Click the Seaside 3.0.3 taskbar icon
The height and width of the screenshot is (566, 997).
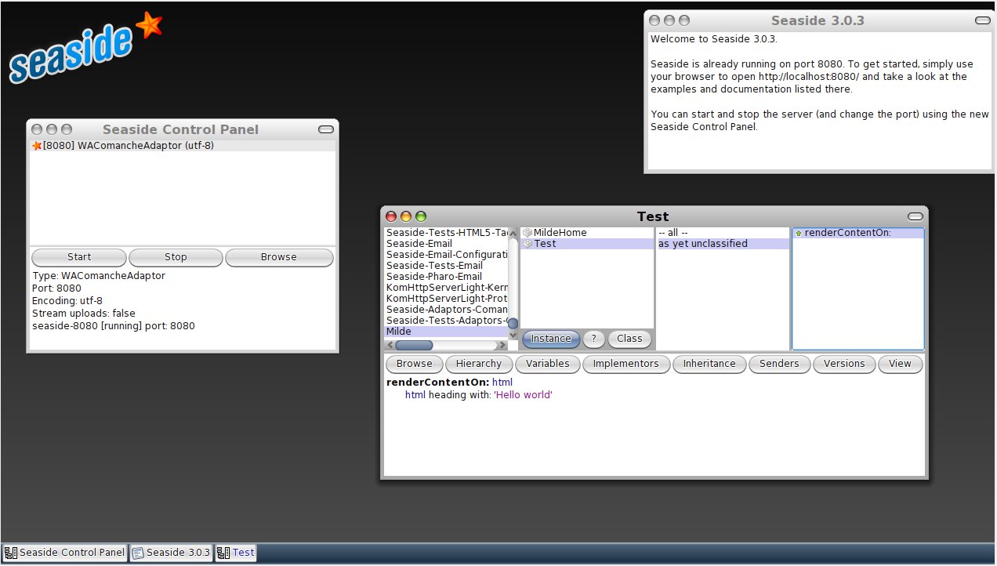click(138, 553)
